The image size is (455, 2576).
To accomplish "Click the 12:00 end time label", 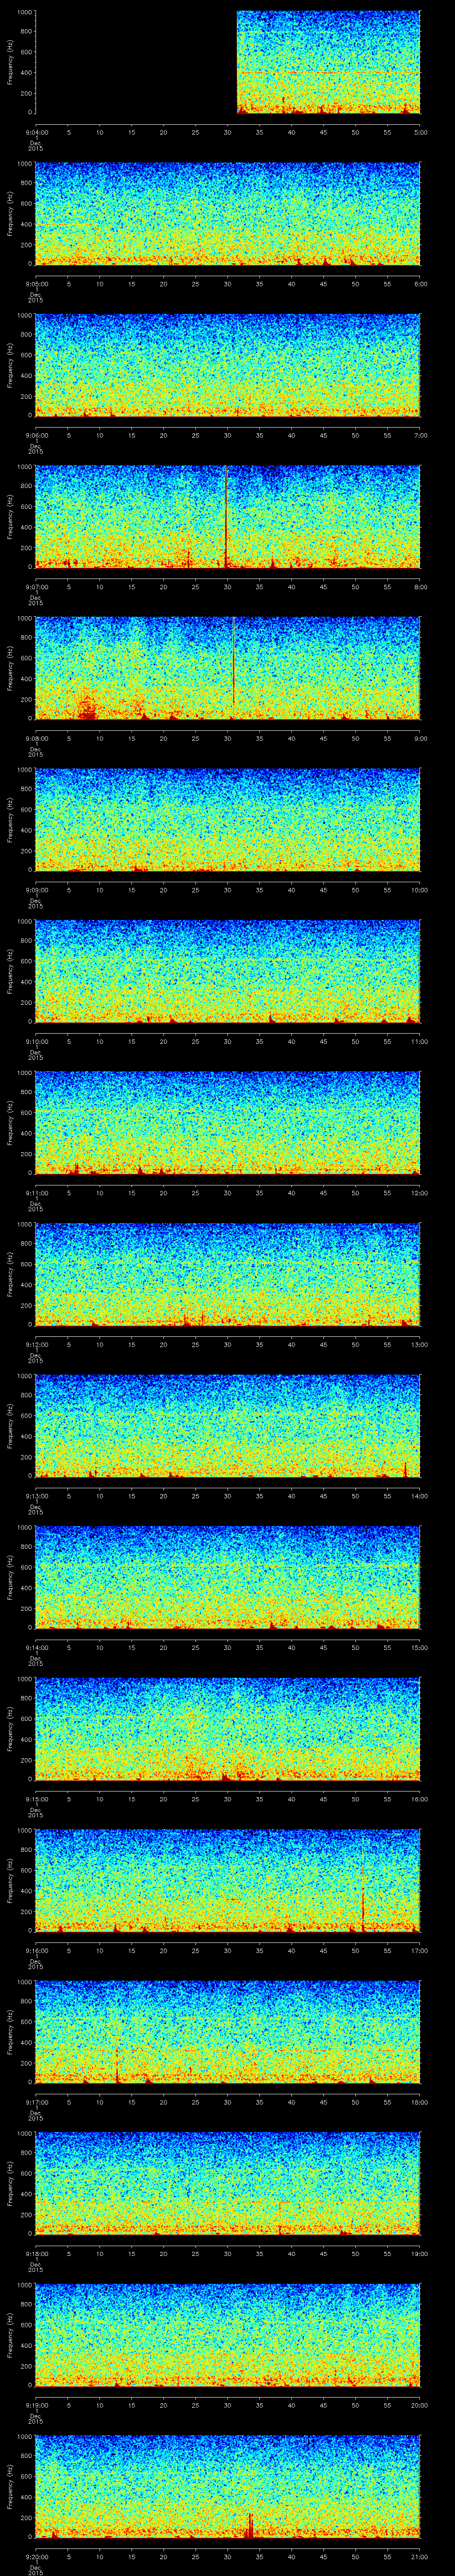I will (x=421, y=1192).
